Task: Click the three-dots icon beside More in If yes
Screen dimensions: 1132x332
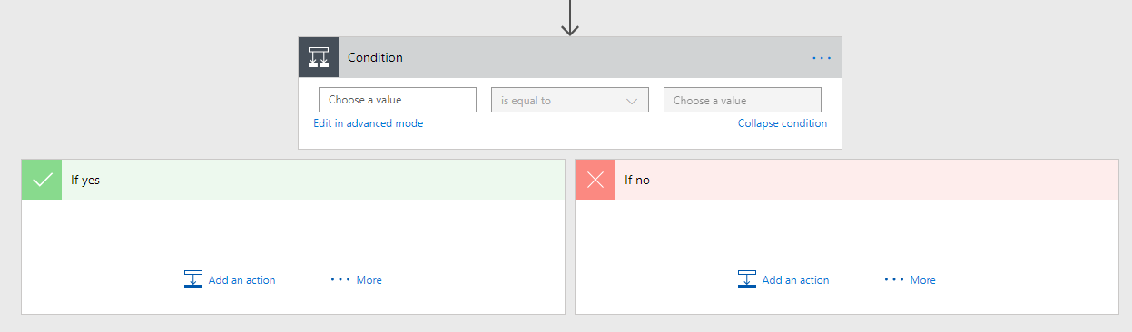Action: 340,280
